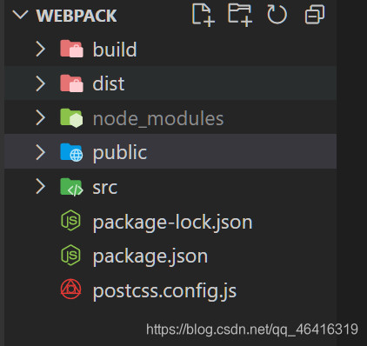Click the New Folder icon
The height and width of the screenshot is (346, 367).
point(240,15)
